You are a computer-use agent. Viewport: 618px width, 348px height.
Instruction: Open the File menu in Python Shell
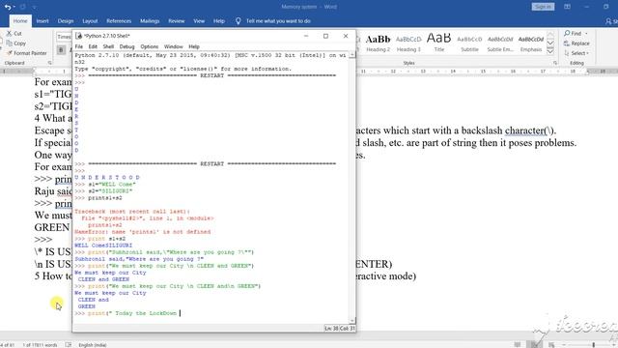[79, 46]
